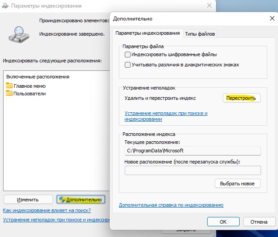278x237 pixels.
Task: Select the Пользователи folder icon
Action: point(9,93)
